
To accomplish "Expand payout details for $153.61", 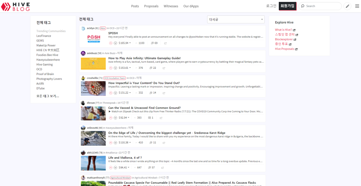I will point(124,68).
